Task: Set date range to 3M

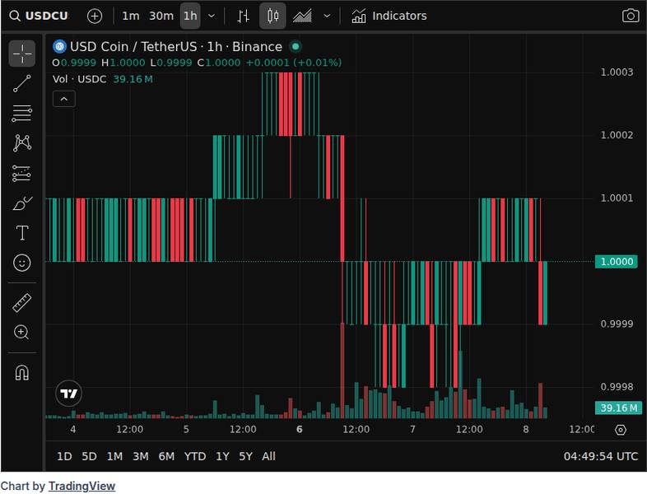Action: click(x=140, y=456)
